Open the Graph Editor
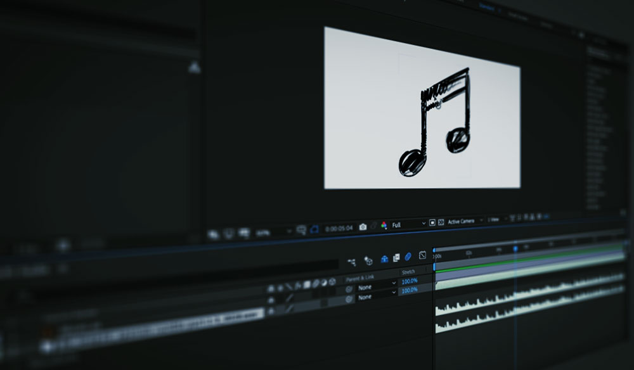This screenshot has width=634, height=370. tap(422, 255)
